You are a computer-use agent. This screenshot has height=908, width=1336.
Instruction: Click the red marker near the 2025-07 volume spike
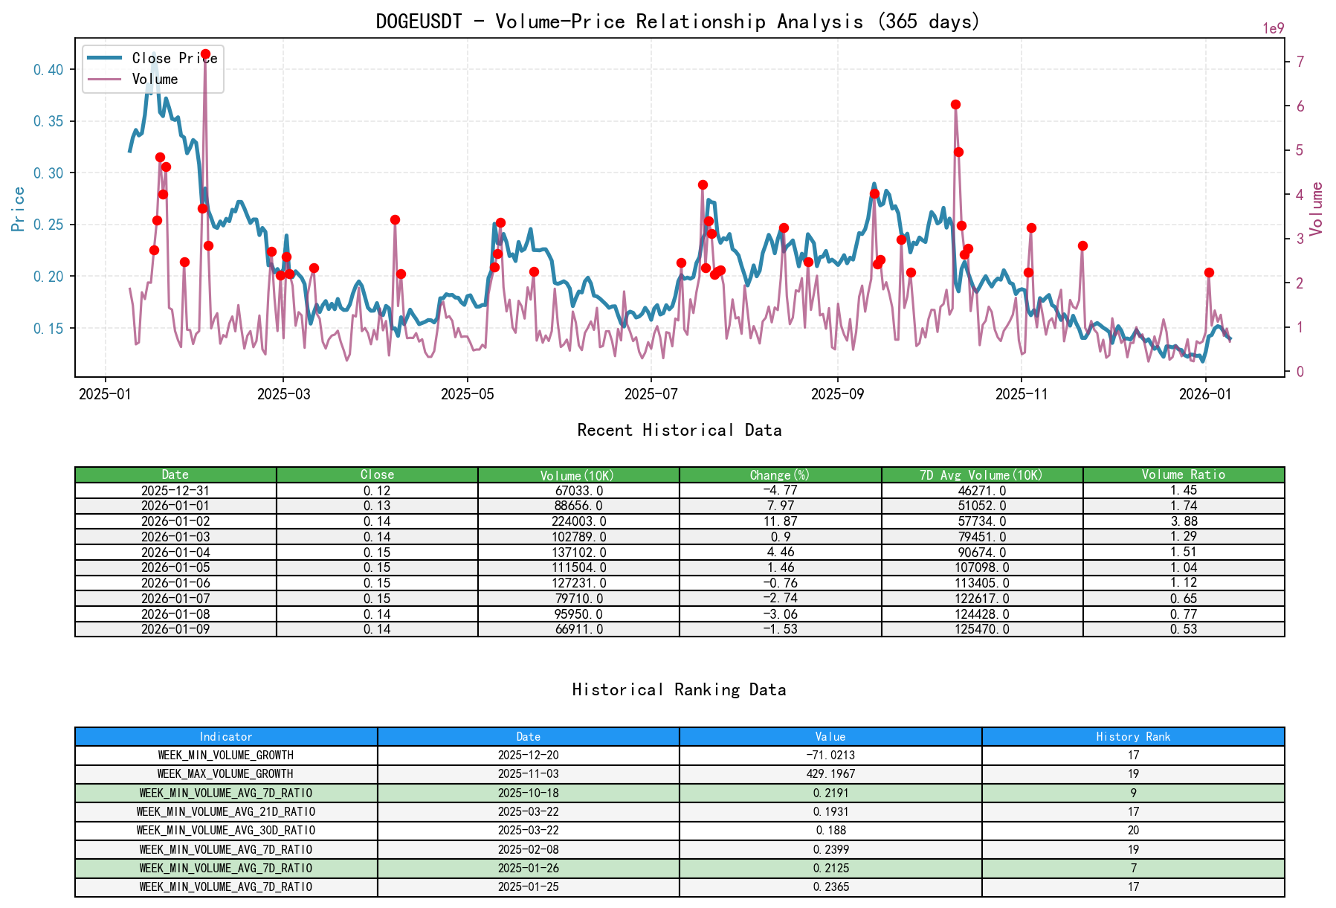pos(702,184)
